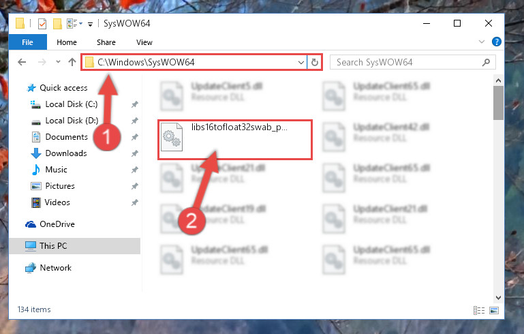The height and width of the screenshot is (334, 524).
Task: Click the vertical scrollbar down arrow
Action: (x=498, y=298)
